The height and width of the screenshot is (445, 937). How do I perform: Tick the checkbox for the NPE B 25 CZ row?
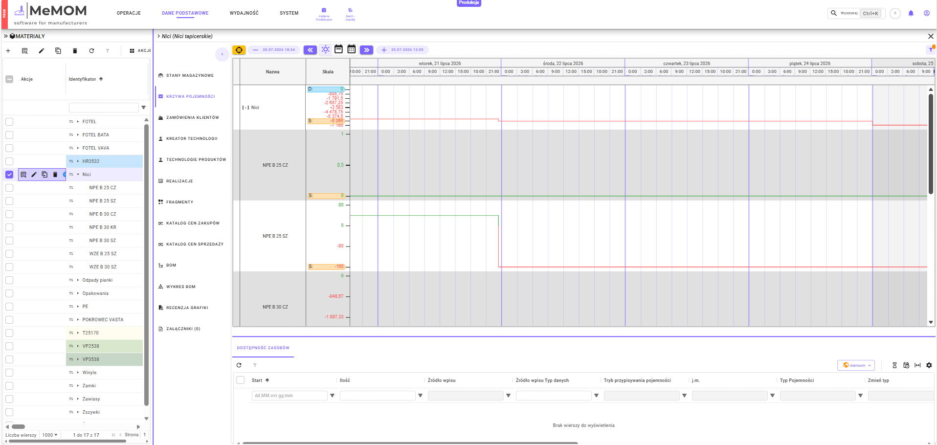pyautogui.click(x=9, y=188)
